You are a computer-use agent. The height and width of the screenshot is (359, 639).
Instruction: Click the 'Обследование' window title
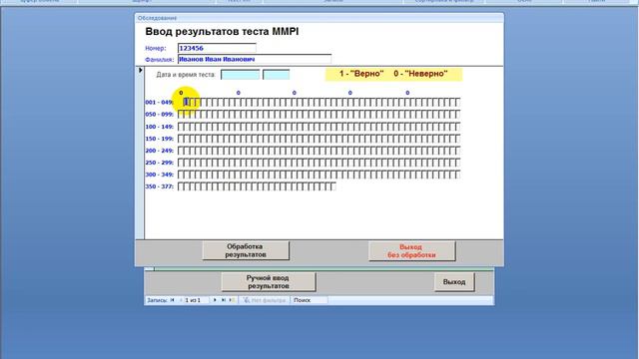coord(158,18)
